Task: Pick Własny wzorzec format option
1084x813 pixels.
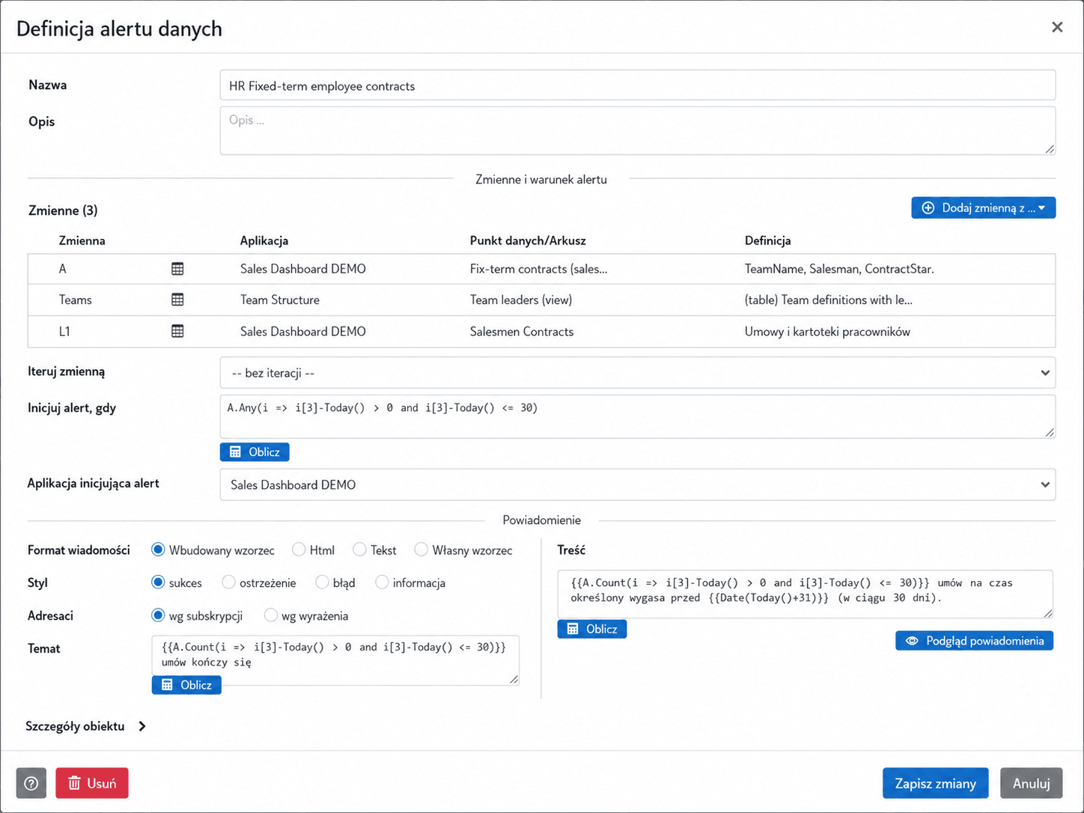Action: (421, 550)
